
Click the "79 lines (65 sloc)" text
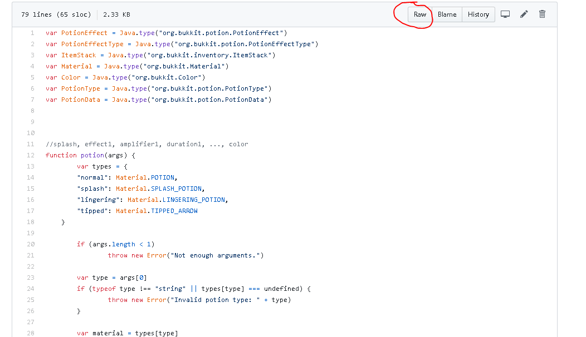[56, 14]
